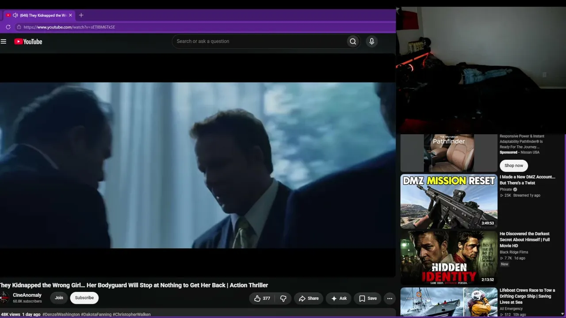The height and width of the screenshot is (318, 566).
Task: Close the YouTube browser tab
Action: click(x=70, y=15)
